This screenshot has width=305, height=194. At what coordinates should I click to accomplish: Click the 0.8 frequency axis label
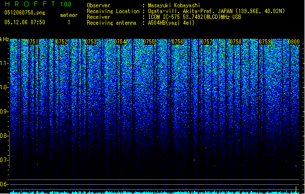click(x=4, y=136)
